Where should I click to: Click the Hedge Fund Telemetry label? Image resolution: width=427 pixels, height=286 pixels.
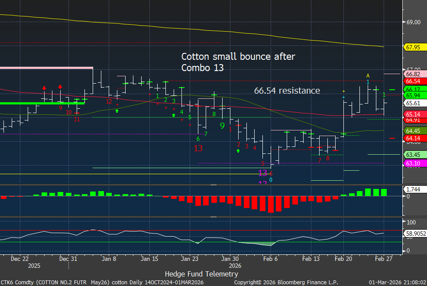[x=201, y=274]
